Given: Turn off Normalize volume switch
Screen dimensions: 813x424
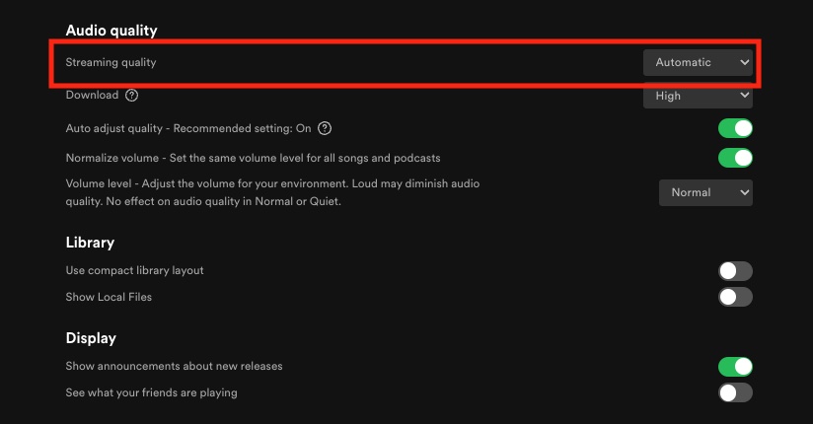Looking at the screenshot, I should click(x=735, y=158).
